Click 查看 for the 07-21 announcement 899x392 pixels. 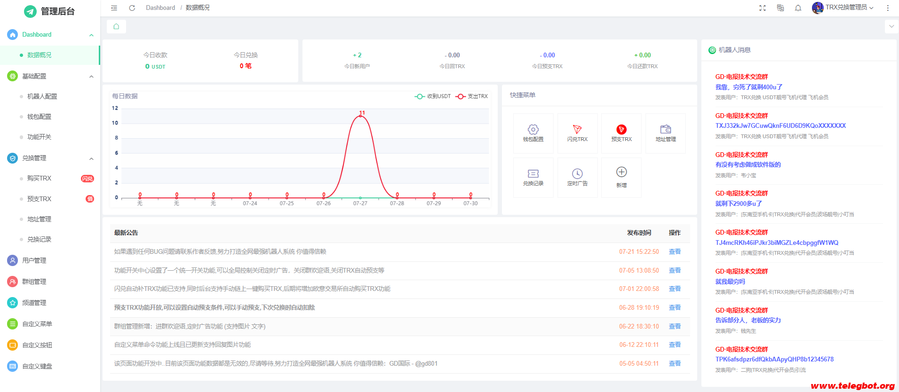tap(675, 252)
